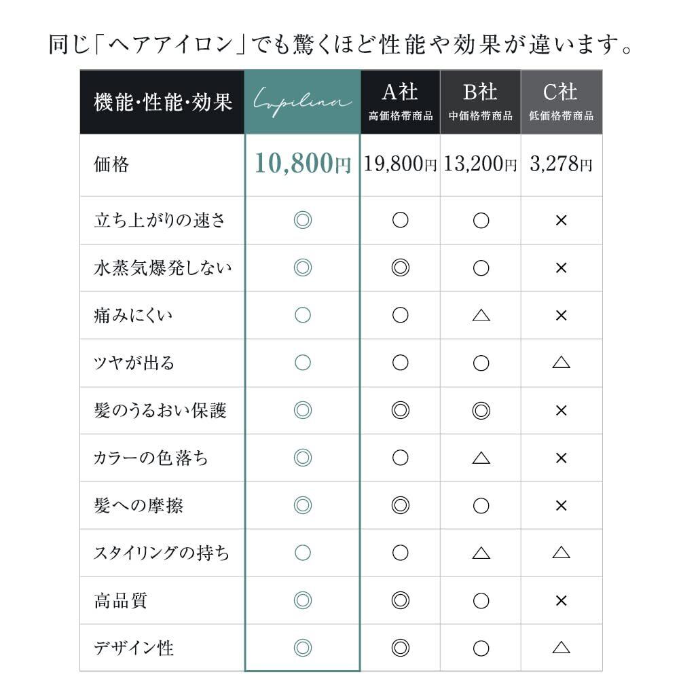Screen dimensions: 679x679
Task: Click the 3,278円 price for C社
Action: click(x=561, y=164)
